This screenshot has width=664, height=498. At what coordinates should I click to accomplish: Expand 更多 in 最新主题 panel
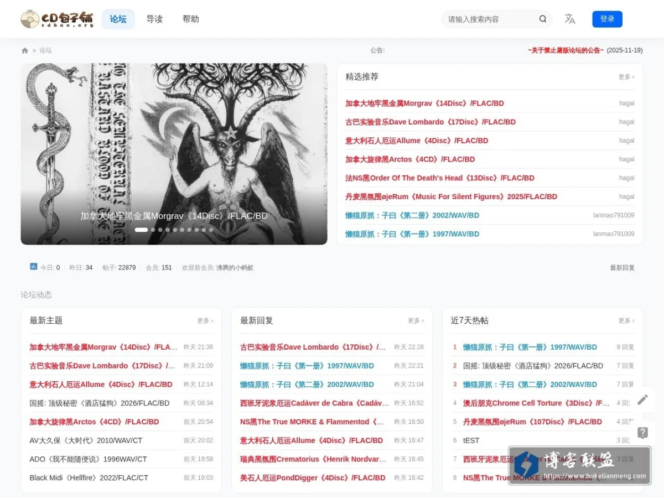(205, 320)
